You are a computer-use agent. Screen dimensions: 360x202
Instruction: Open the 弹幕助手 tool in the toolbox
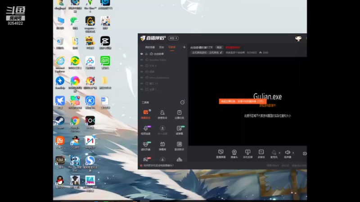click(x=145, y=114)
